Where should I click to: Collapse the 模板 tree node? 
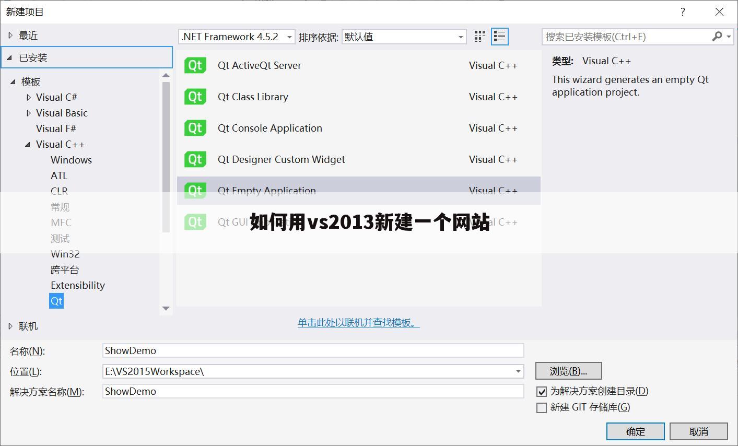pos(13,81)
